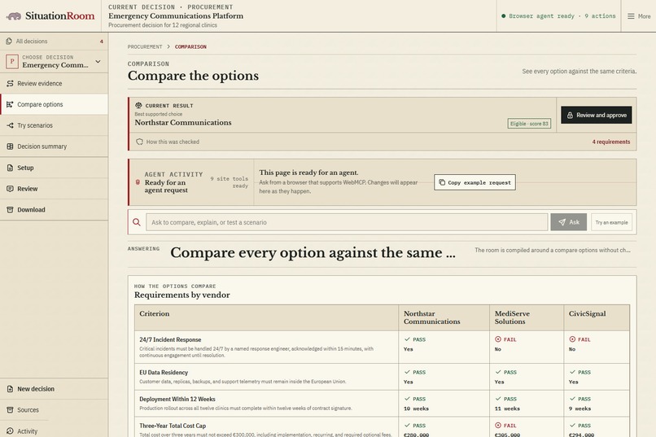Click the copy icon in Copy example request
Image resolution: width=656 pixels, height=437 pixels.
[442, 182]
